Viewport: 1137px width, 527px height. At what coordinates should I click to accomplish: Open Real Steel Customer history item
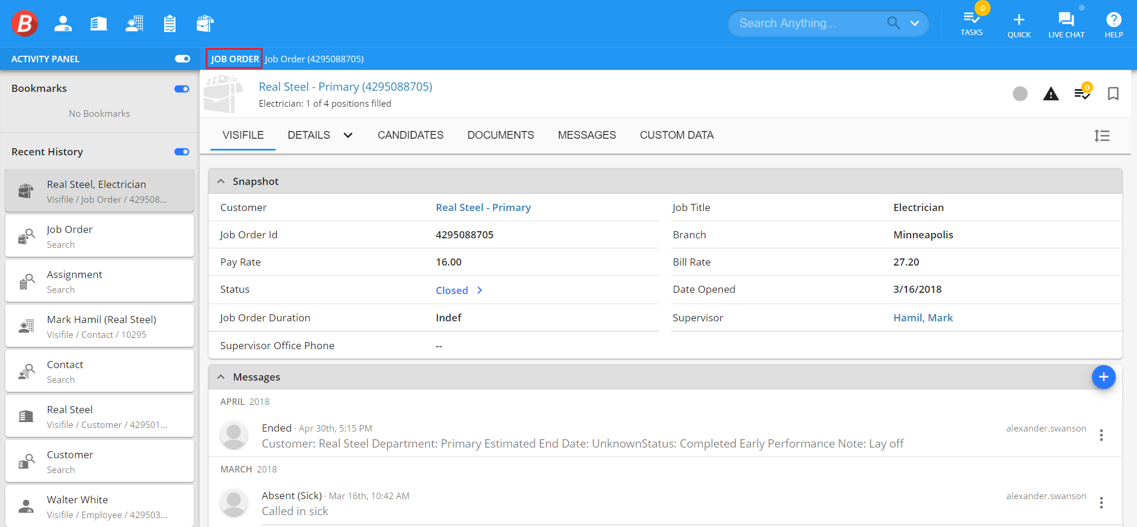[x=100, y=416]
